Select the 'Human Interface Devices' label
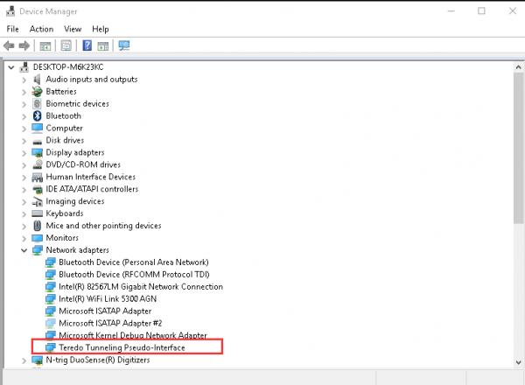The height and width of the screenshot is (385, 525). pyautogui.click(x=91, y=177)
